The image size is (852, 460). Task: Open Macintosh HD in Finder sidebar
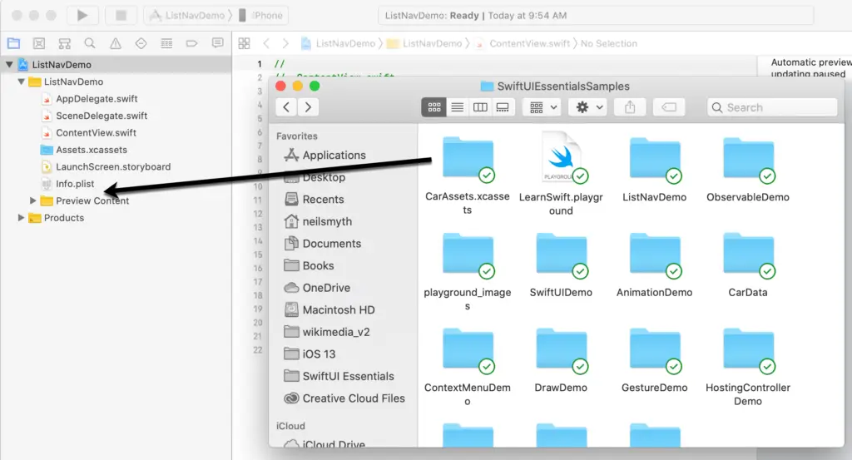pyautogui.click(x=329, y=309)
